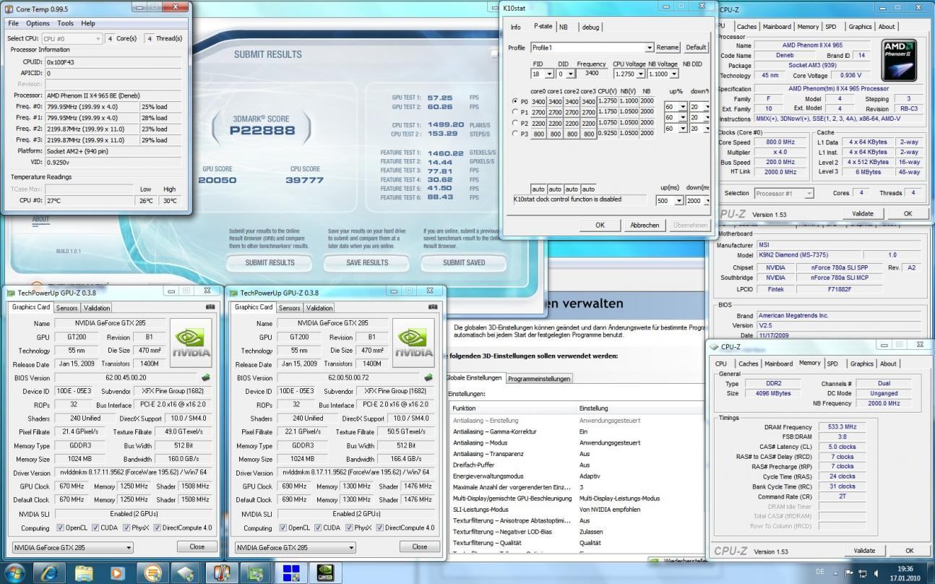Open SPD tab in lower CPU-Z window

(832, 364)
